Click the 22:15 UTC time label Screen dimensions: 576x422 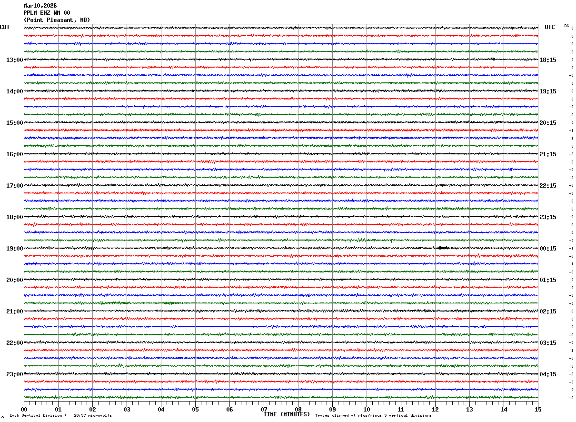click(x=548, y=186)
